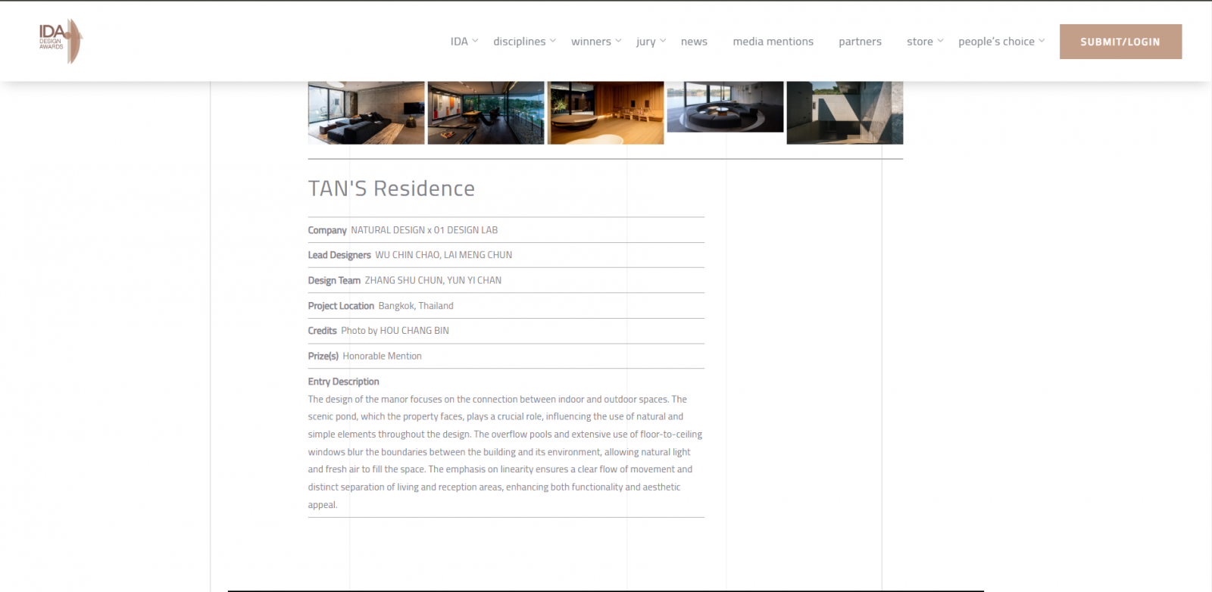Select credits Photo by HOU CHANG BIN
This screenshot has width=1212, height=592.
(395, 331)
